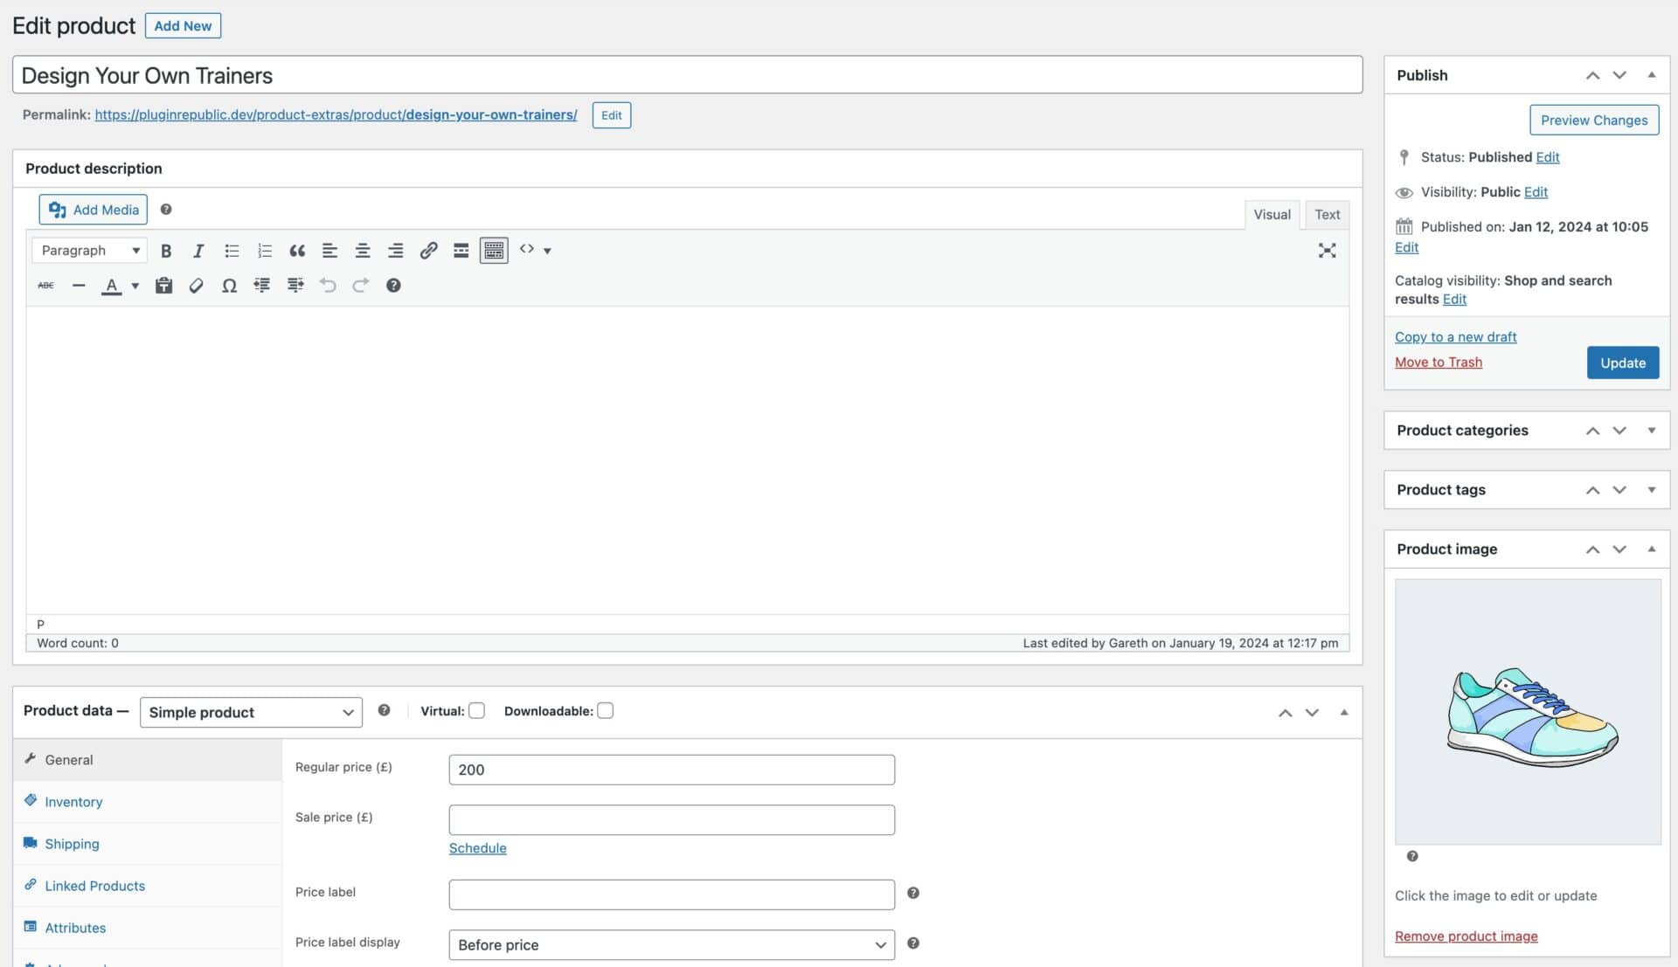The width and height of the screenshot is (1678, 967).
Task: Toggle the Downloadable product checkbox
Action: 605,710
